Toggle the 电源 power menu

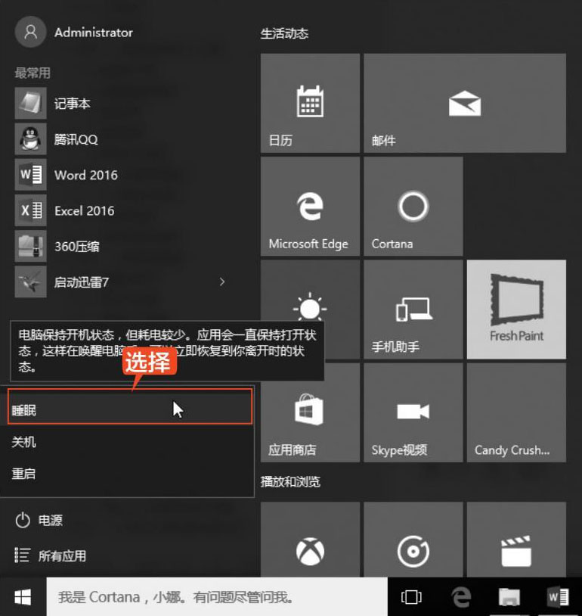[39, 520]
